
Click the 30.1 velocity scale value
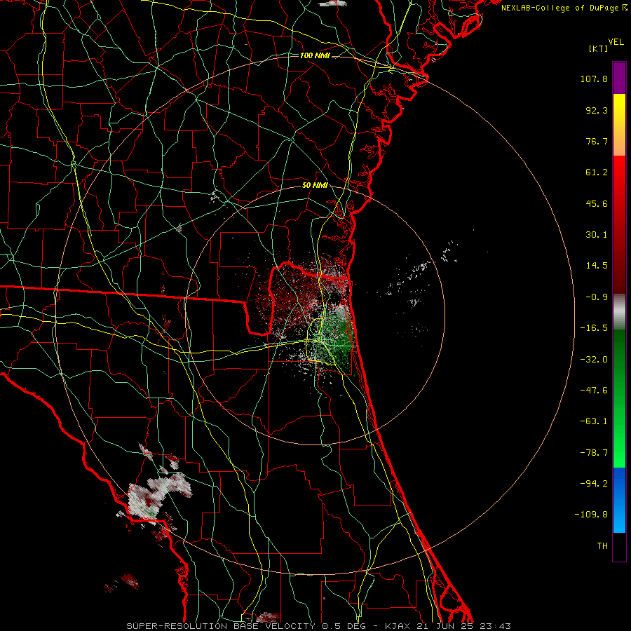pyautogui.click(x=597, y=235)
